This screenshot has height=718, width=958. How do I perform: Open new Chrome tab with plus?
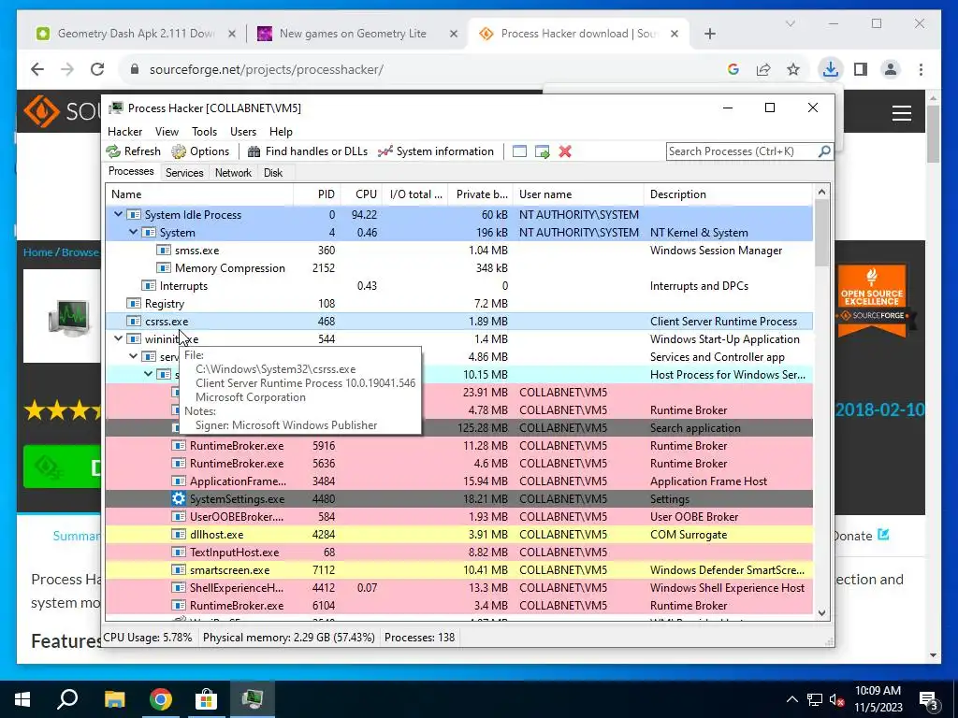709,34
